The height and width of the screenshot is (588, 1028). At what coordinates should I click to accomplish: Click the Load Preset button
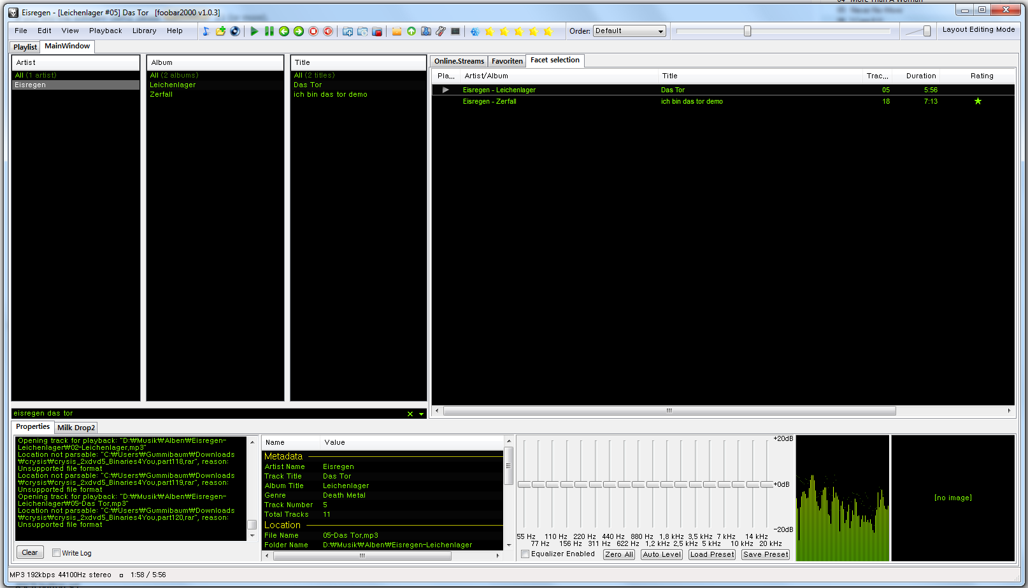click(x=712, y=554)
